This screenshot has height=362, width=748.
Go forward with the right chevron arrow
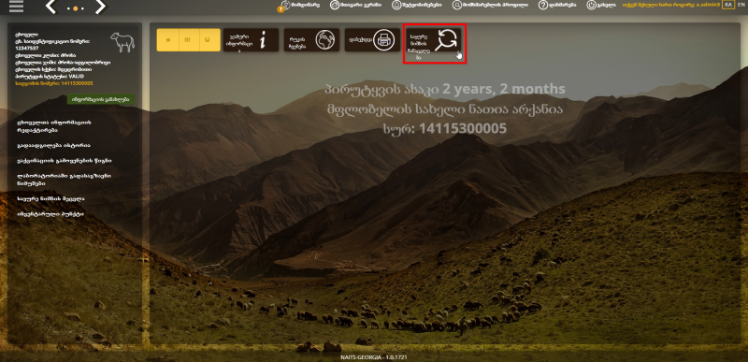point(100,7)
